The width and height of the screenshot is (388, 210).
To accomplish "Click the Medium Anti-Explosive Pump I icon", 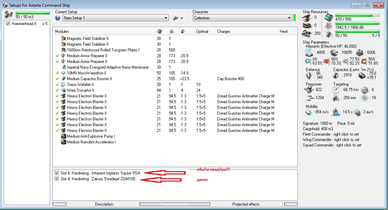I will [x=64, y=136].
